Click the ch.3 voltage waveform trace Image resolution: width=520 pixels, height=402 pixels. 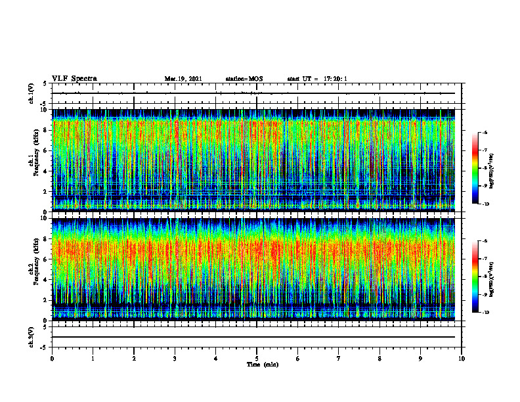point(253,337)
